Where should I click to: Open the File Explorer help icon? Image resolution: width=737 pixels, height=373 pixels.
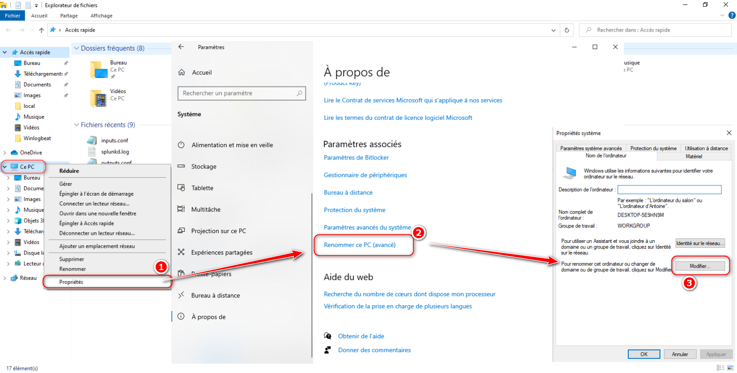point(732,16)
